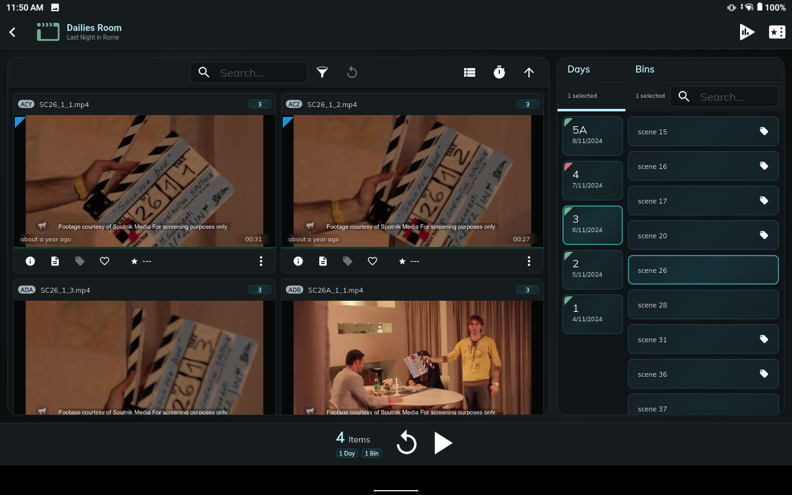Open more options menu for SC26_1_1.mp4
Image resolution: width=792 pixels, height=495 pixels.
point(261,261)
